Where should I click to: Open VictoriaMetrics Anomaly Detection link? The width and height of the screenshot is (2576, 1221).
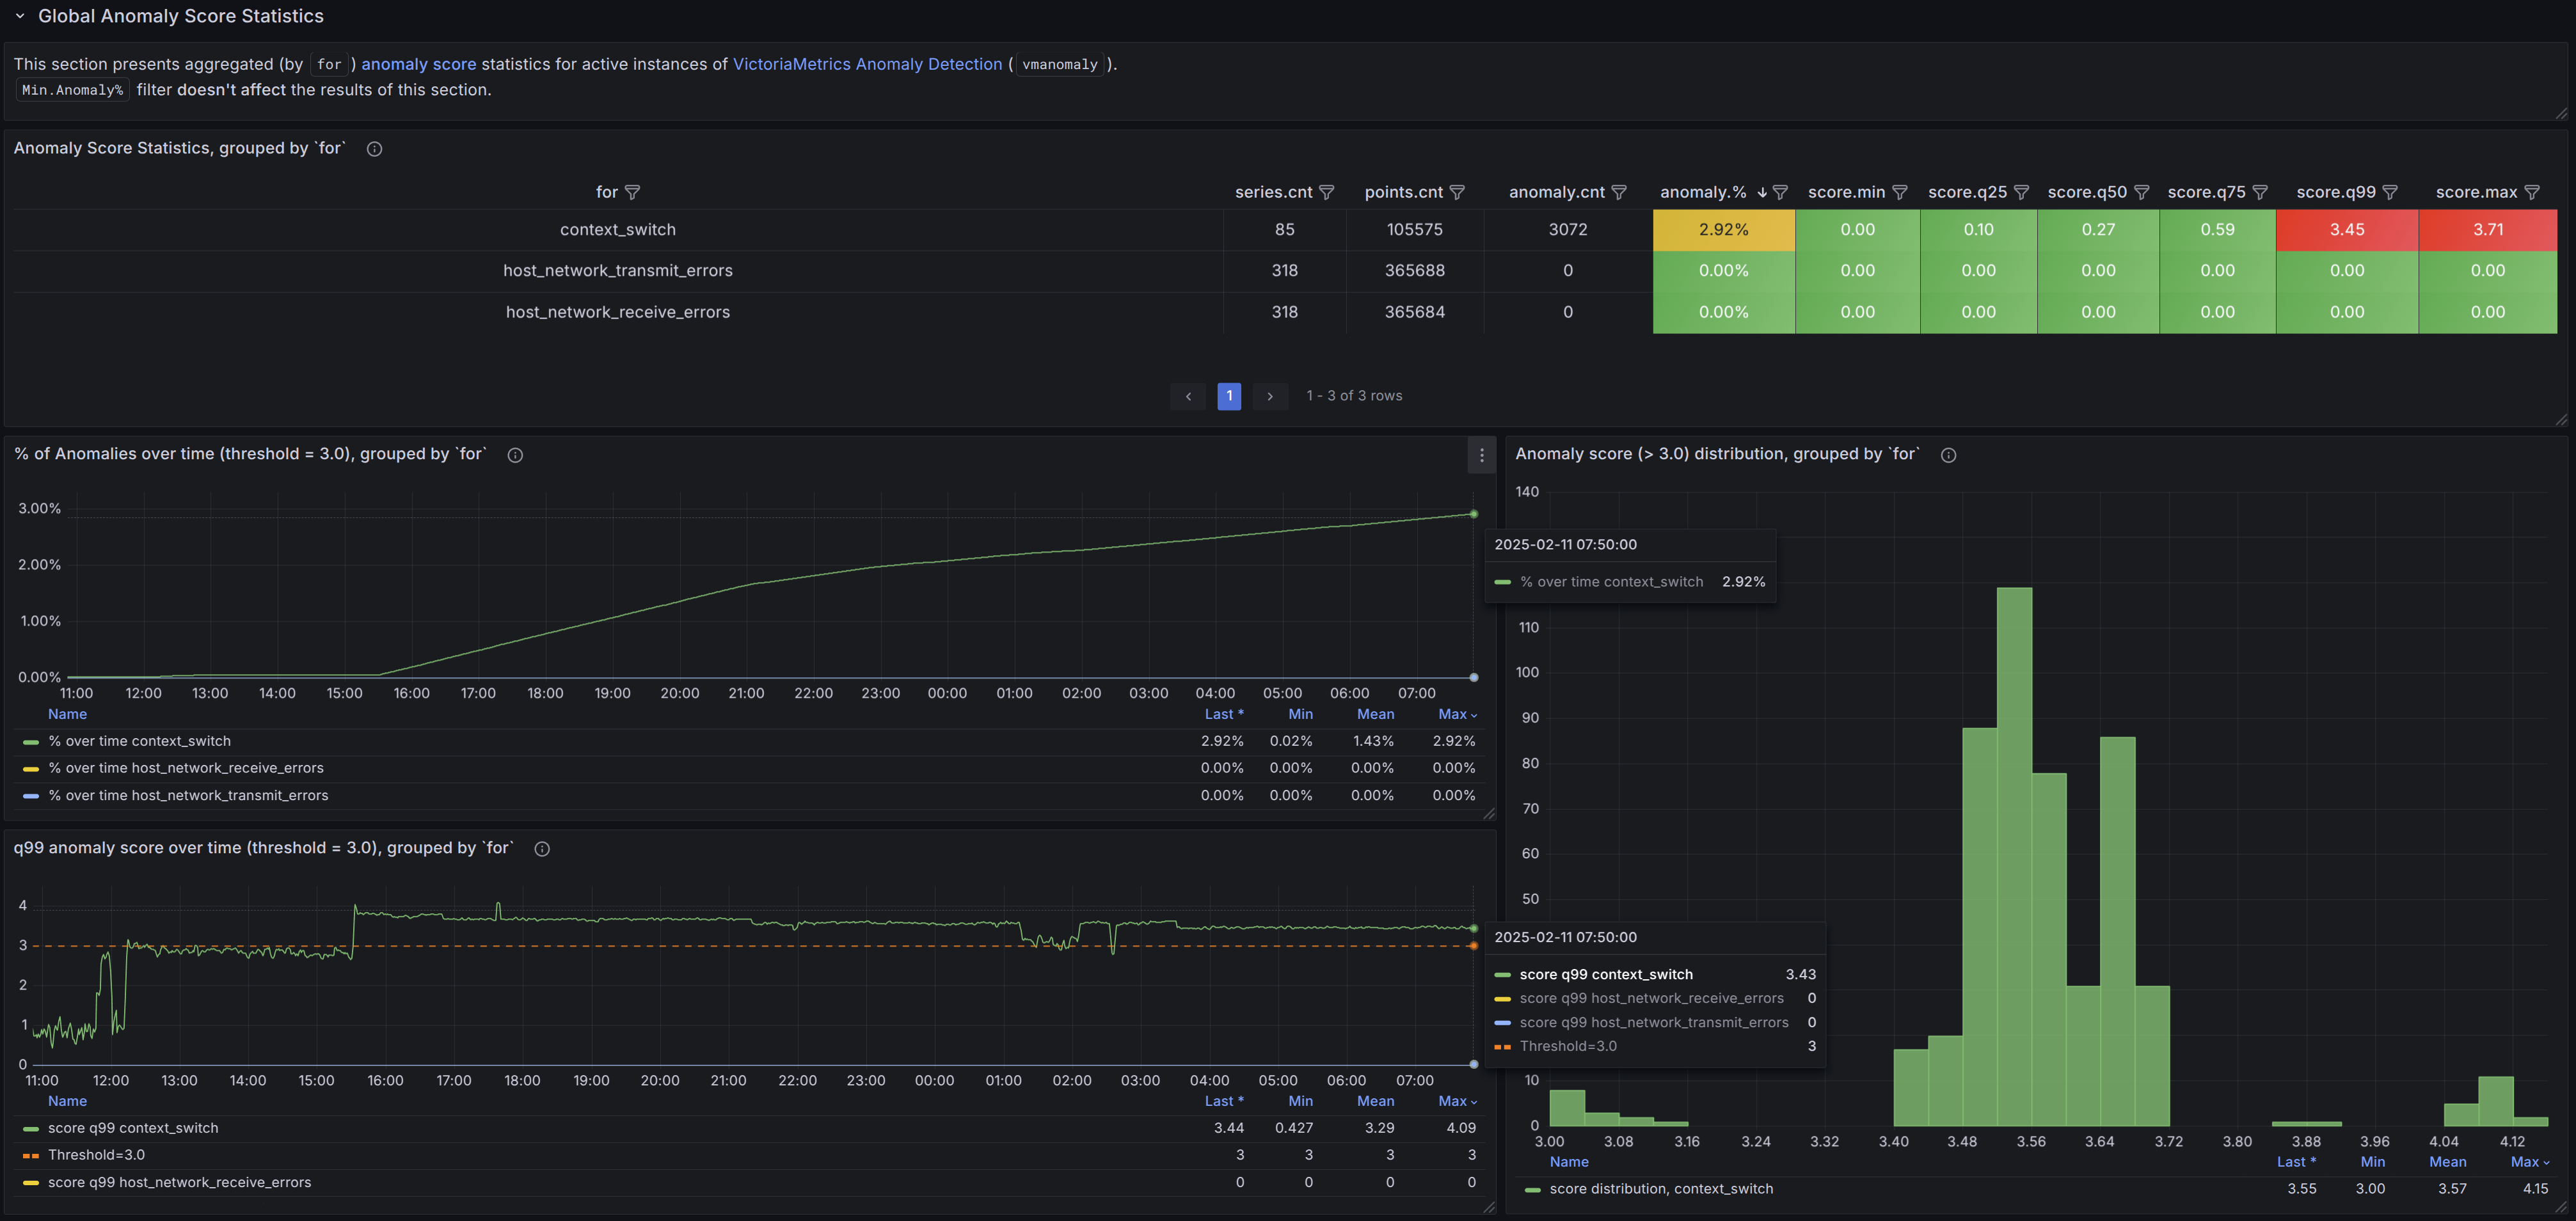[x=867, y=64]
